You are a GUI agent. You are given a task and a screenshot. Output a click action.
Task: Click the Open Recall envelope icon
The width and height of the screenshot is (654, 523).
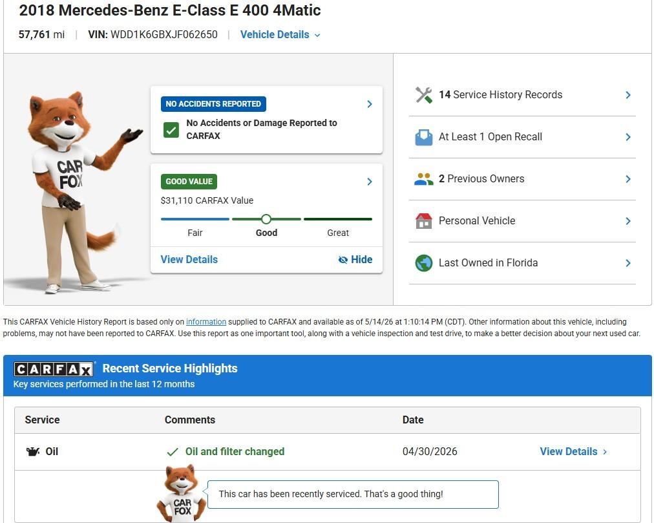pos(424,137)
